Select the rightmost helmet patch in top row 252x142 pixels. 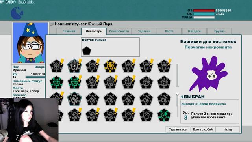pos(164,66)
